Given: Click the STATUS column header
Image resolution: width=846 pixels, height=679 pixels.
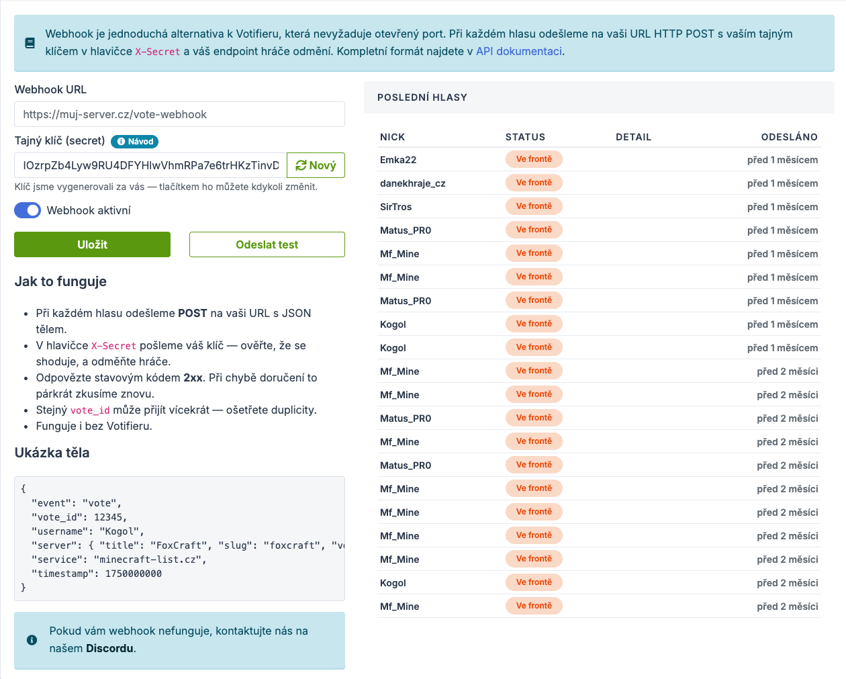Looking at the screenshot, I should coord(525,137).
